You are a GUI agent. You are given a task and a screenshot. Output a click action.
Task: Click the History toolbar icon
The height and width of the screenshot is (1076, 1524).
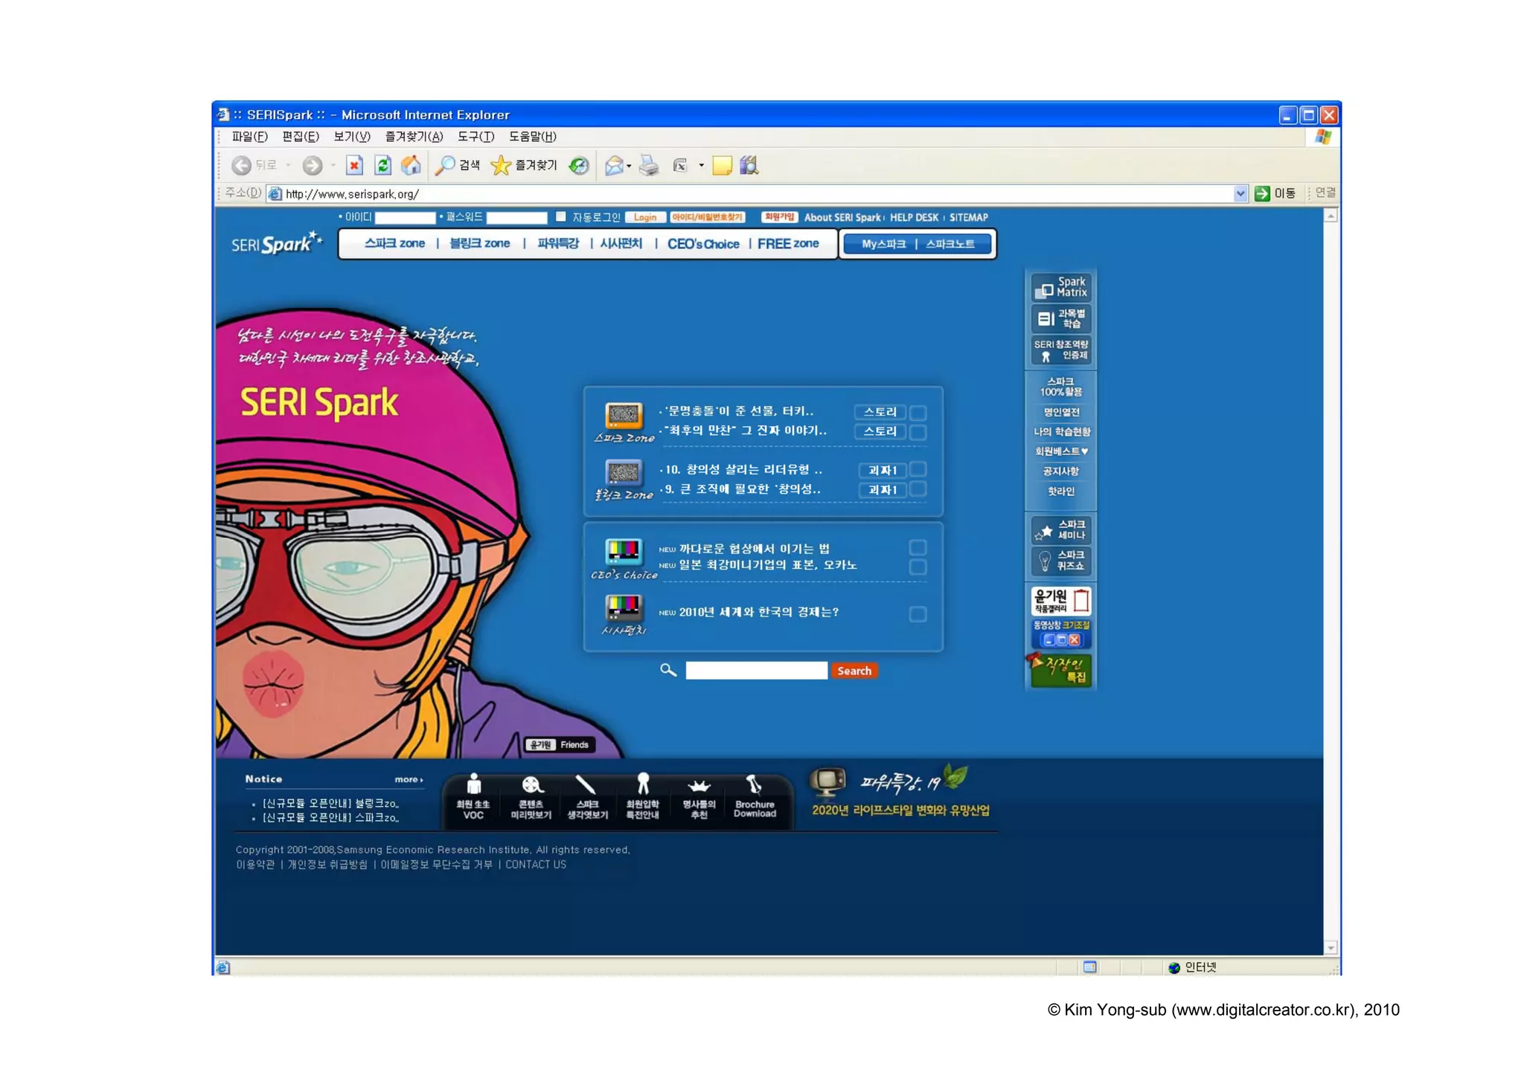coord(579,165)
